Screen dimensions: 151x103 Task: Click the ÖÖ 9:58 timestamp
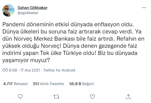pyautogui.click(x=10, y=70)
